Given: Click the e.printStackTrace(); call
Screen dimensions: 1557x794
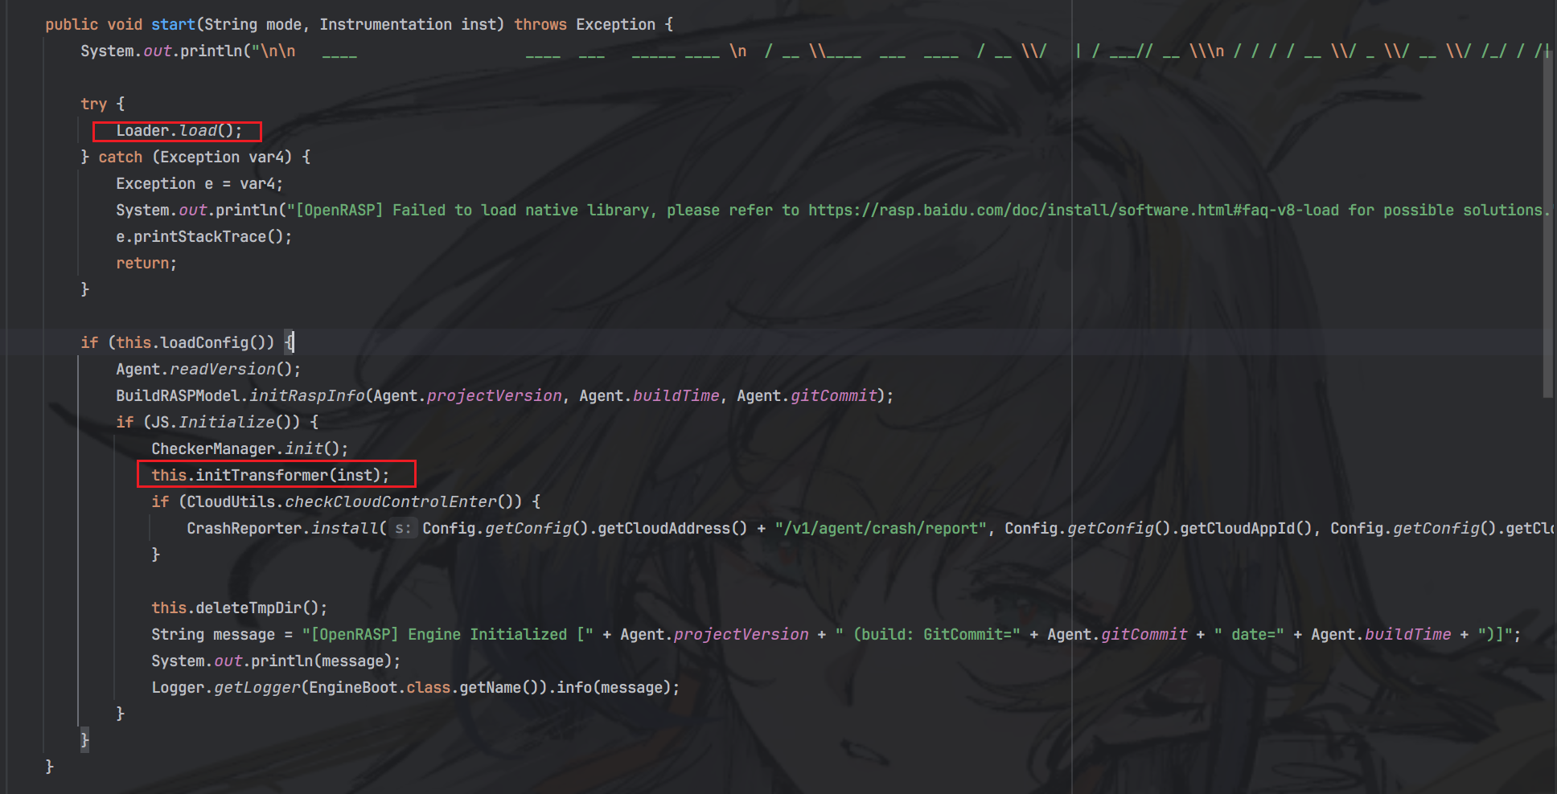Looking at the screenshot, I should (x=204, y=236).
